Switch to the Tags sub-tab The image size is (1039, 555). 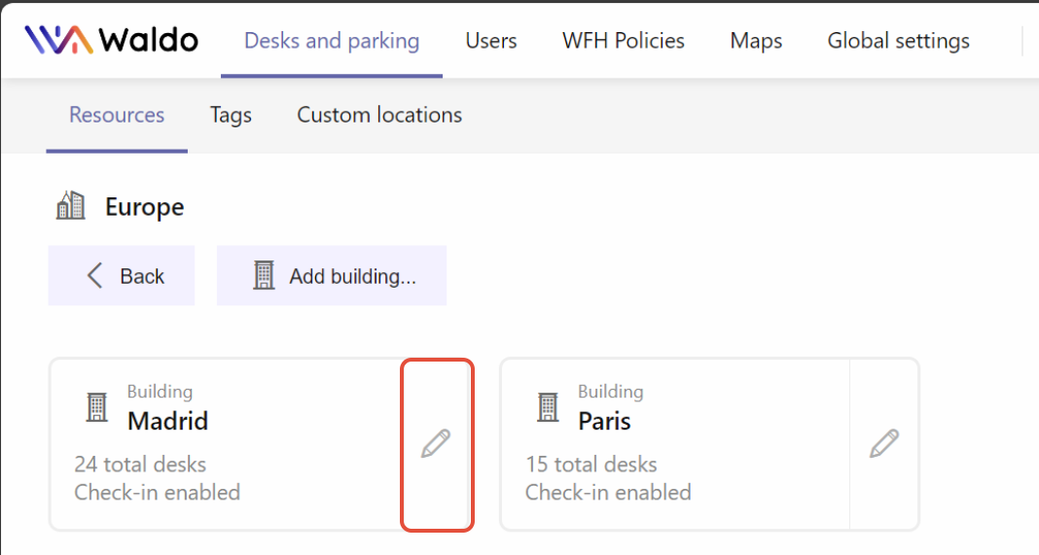click(231, 116)
